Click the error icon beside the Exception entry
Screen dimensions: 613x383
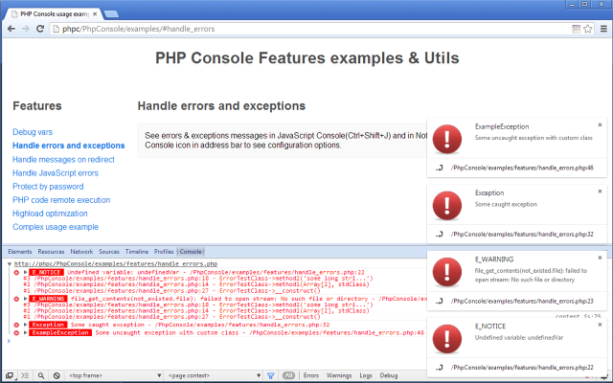(x=16, y=325)
